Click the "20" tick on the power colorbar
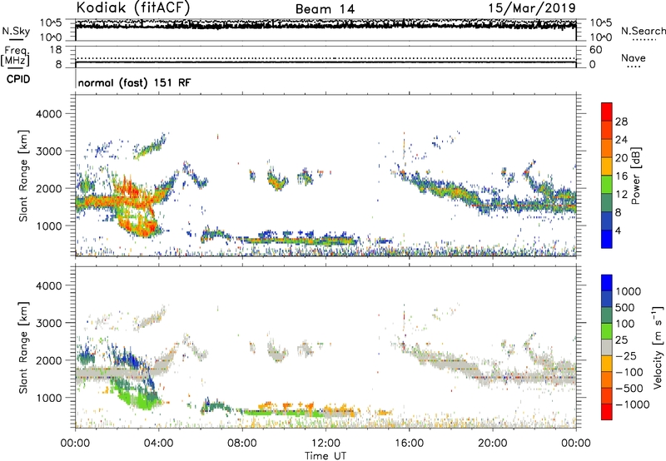The width and height of the screenshot is (666, 461). click(621, 158)
